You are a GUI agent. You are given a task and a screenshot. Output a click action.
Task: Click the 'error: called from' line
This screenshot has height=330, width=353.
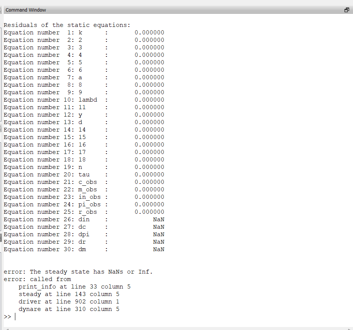click(x=37, y=279)
